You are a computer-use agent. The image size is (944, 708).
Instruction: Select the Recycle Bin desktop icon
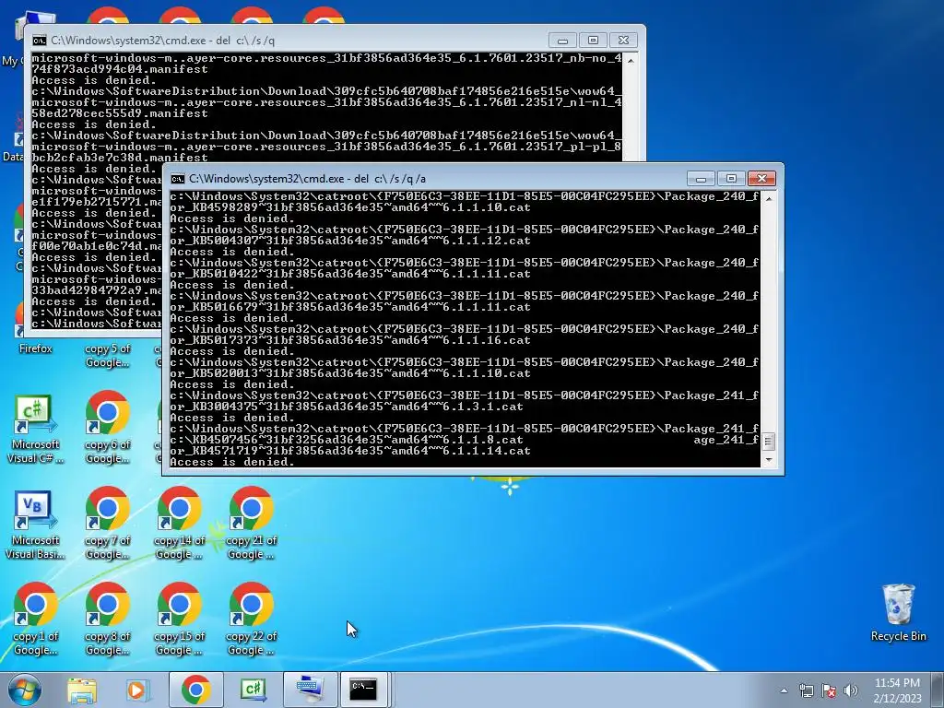click(898, 612)
